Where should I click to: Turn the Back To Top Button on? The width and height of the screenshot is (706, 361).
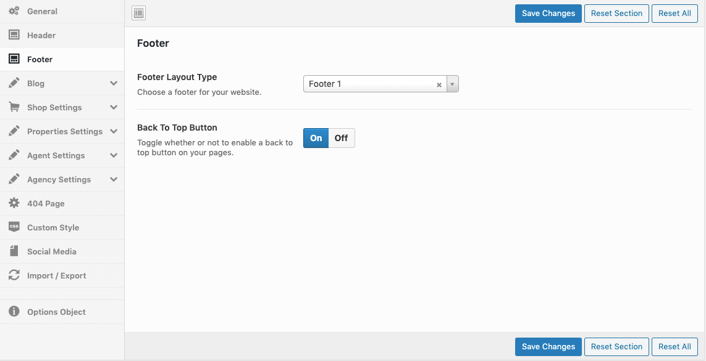(x=316, y=138)
